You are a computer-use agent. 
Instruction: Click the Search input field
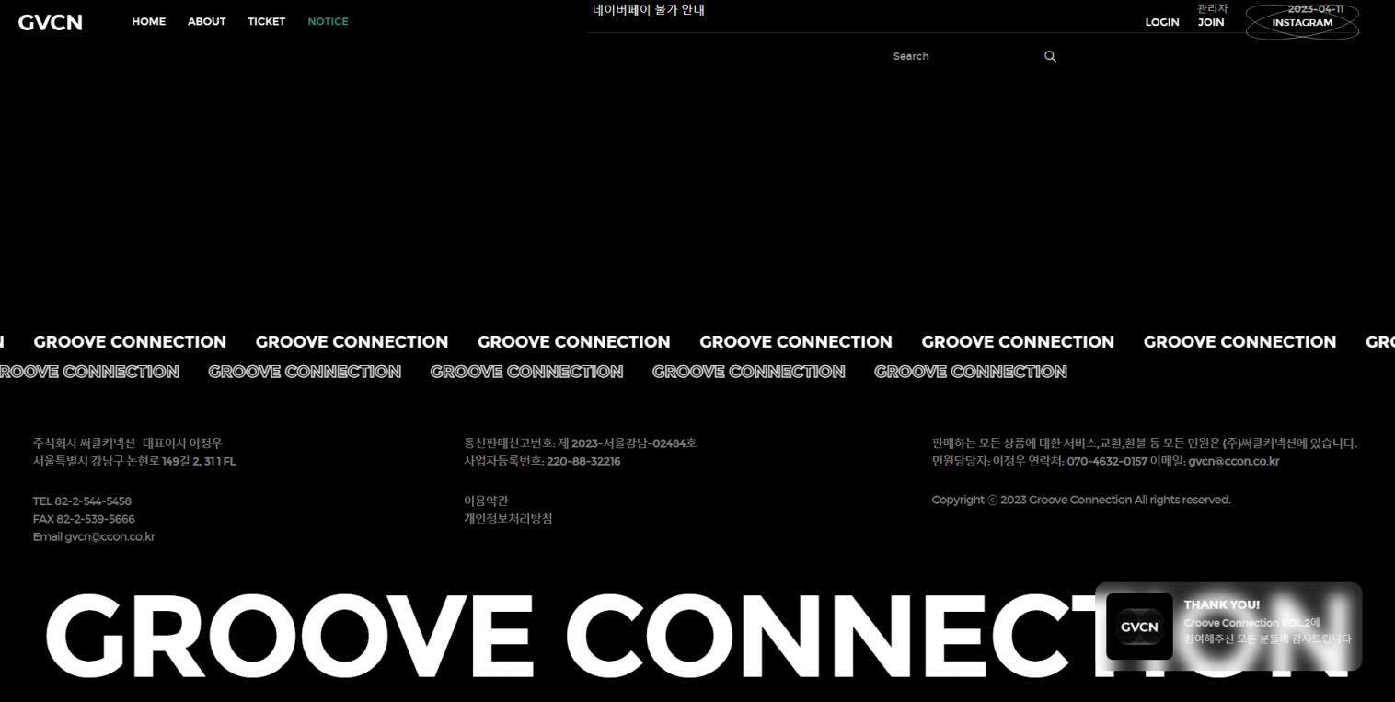pyautogui.click(x=964, y=56)
